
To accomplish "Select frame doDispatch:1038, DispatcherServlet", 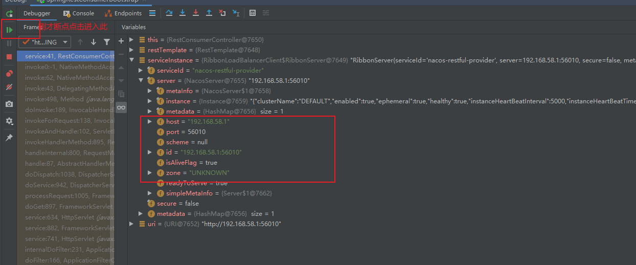I will coord(65,174).
